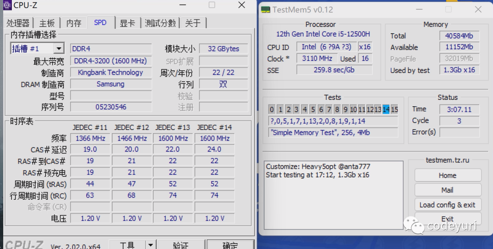Click the JEDEC #13 column header
The image size is (493, 249).
(173, 128)
